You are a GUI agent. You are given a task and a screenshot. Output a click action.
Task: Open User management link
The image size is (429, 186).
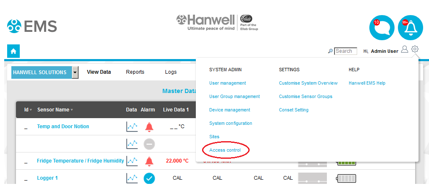click(227, 83)
